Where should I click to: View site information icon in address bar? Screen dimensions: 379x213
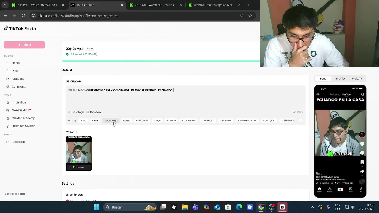click(33, 16)
